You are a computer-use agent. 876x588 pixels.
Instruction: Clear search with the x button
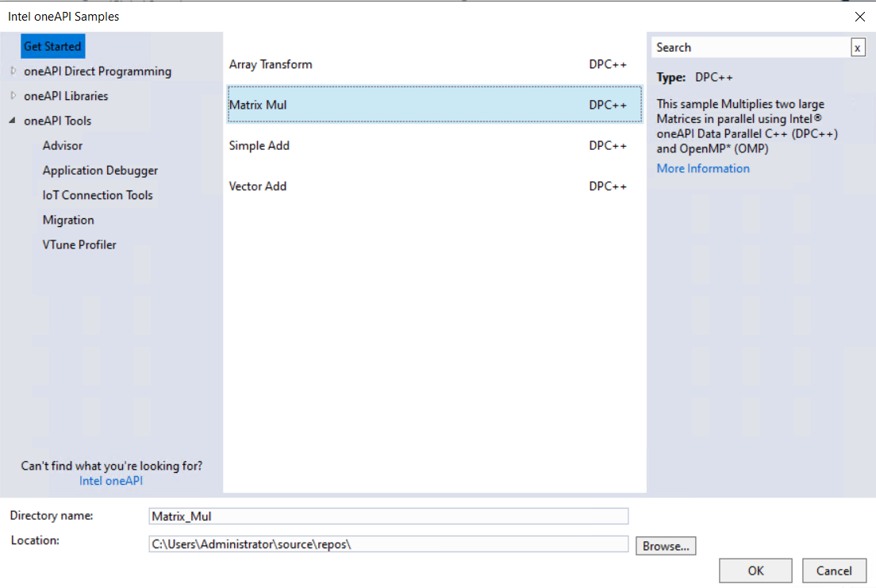858,48
